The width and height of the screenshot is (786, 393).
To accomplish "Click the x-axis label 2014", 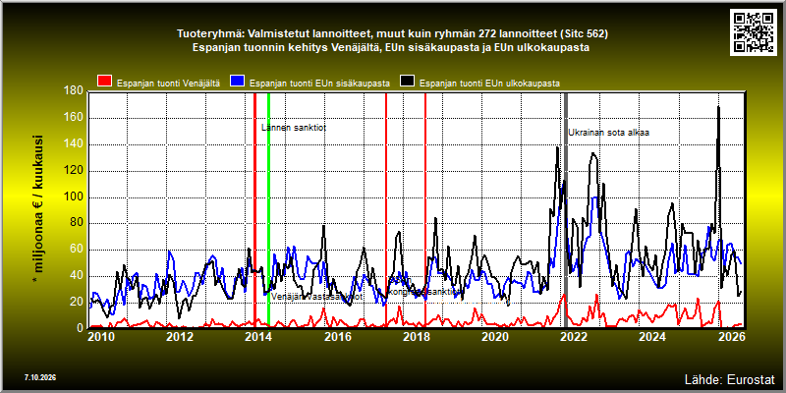I will (258, 336).
